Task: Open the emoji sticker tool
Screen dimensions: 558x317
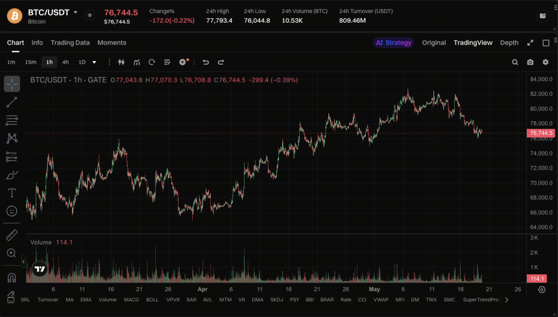Action: coord(12,211)
